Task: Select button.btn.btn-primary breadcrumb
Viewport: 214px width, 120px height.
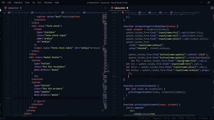Action: (97, 13)
